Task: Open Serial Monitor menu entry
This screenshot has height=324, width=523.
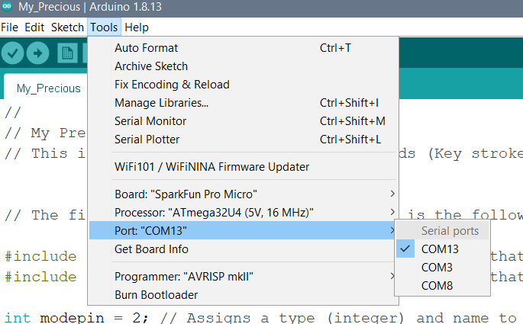Action: [150, 121]
